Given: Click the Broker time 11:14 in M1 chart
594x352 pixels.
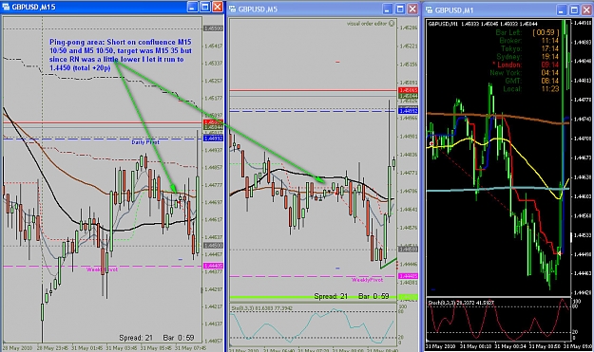Looking at the screenshot, I should [x=550, y=41].
